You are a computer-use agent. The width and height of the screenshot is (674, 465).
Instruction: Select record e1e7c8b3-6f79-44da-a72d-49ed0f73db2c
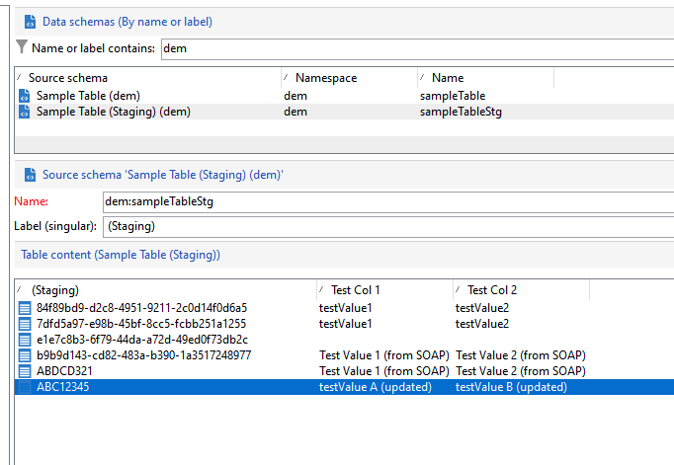point(141,340)
